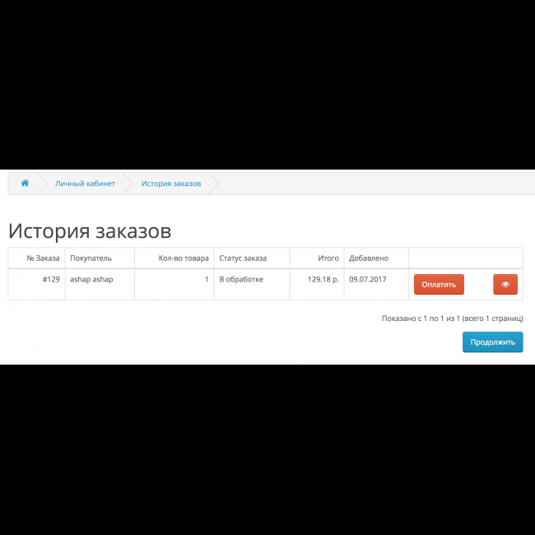This screenshot has width=535, height=535.
Task: Select order number #129 cell
Action: (51, 280)
